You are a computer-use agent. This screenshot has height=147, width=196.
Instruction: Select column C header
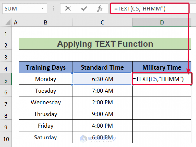(102, 22)
